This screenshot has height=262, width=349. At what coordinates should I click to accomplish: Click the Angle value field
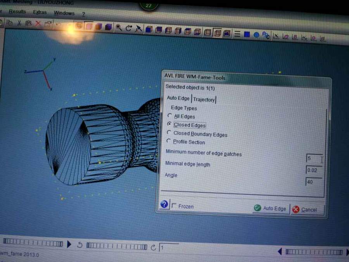314,182
